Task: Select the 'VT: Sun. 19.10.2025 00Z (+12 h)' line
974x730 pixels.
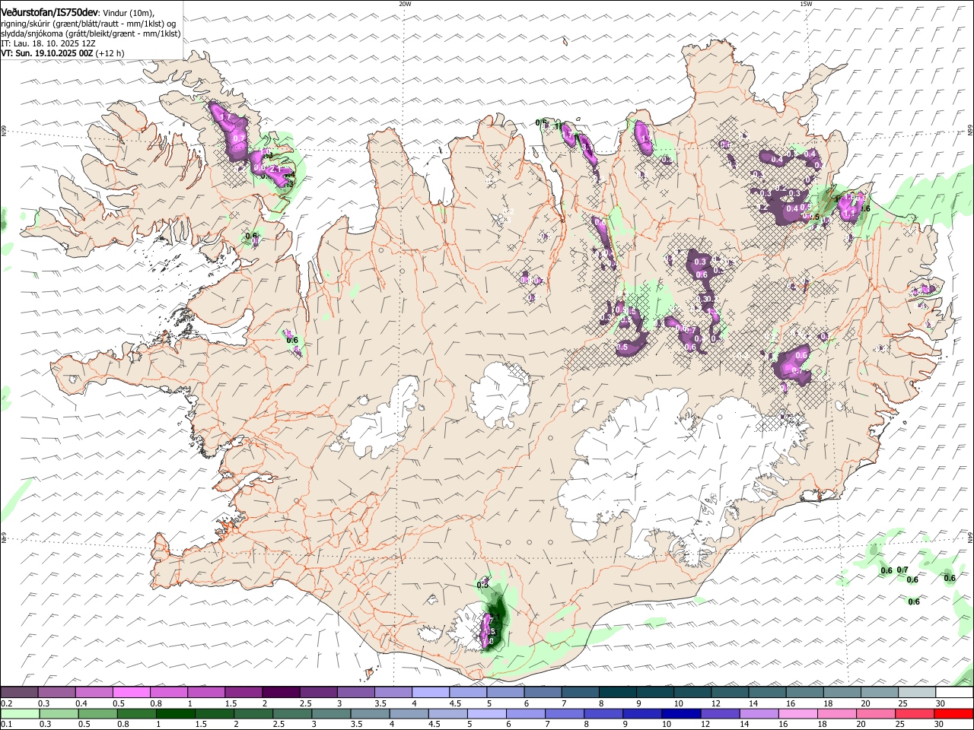Action: click(x=62, y=53)
